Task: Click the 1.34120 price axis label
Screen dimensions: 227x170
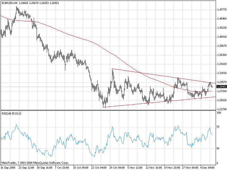Action: pyautogui.click(x=222, y=64)
